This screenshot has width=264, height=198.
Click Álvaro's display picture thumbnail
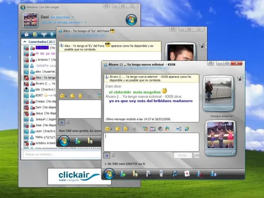click(218, 90)
